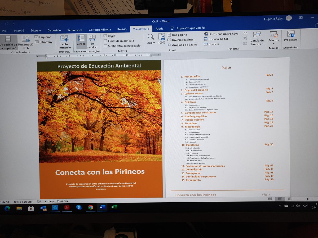
Task: Open Adobe Acrobat from taskbar
Action: 67,208
